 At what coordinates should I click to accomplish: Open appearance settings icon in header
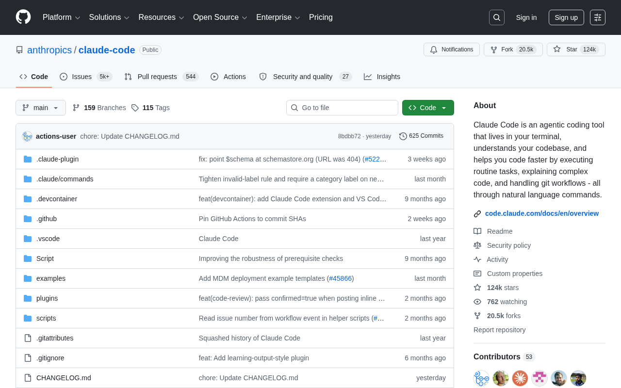point(598,17)
